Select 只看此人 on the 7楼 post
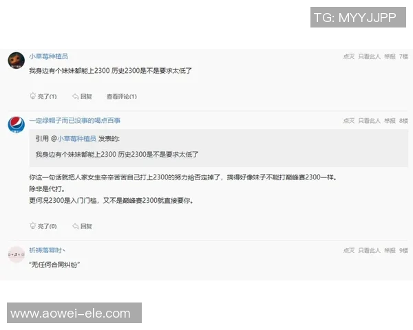This screenshot has width=413, height=330. click(369, 56)
